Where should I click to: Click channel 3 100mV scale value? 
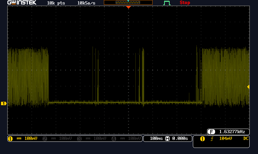(100, 139)
